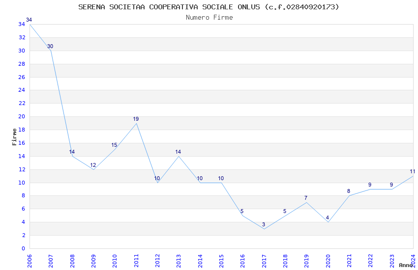Click data label 10 at the 2012 point
Viewport: 418px width, 270px height.
coord(157,179)
